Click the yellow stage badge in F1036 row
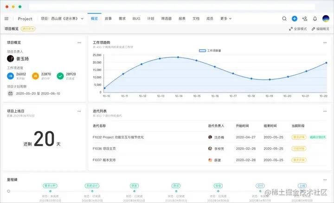The width and height of the screenshot is (334, 203). (299, 149)
